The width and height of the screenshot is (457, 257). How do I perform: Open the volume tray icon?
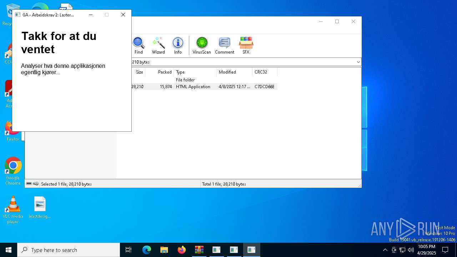(x=411, y=250)
